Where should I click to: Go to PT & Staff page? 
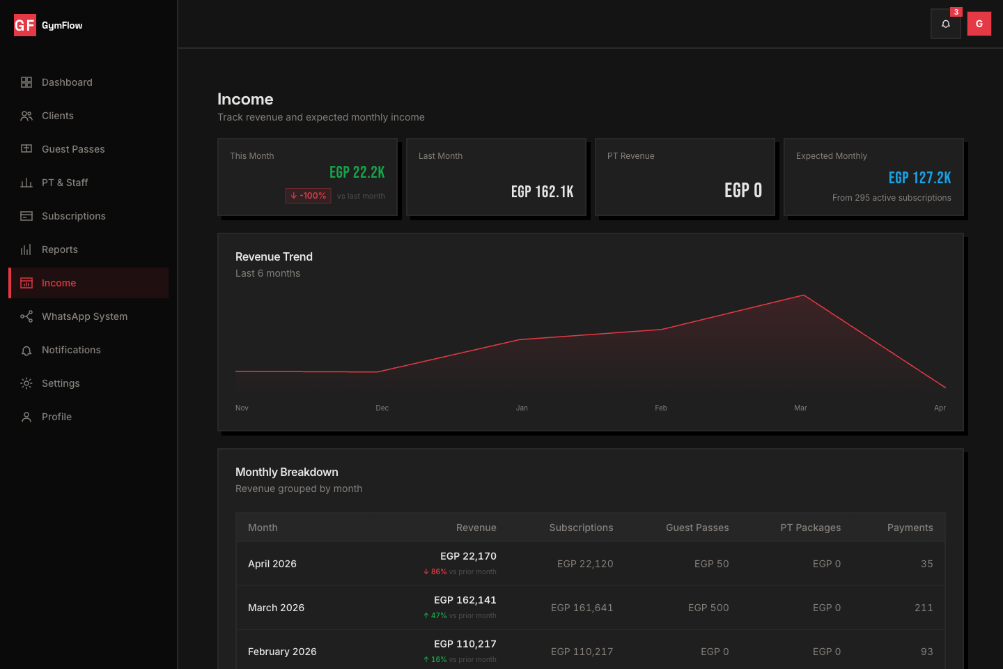(x=65, y=183)
